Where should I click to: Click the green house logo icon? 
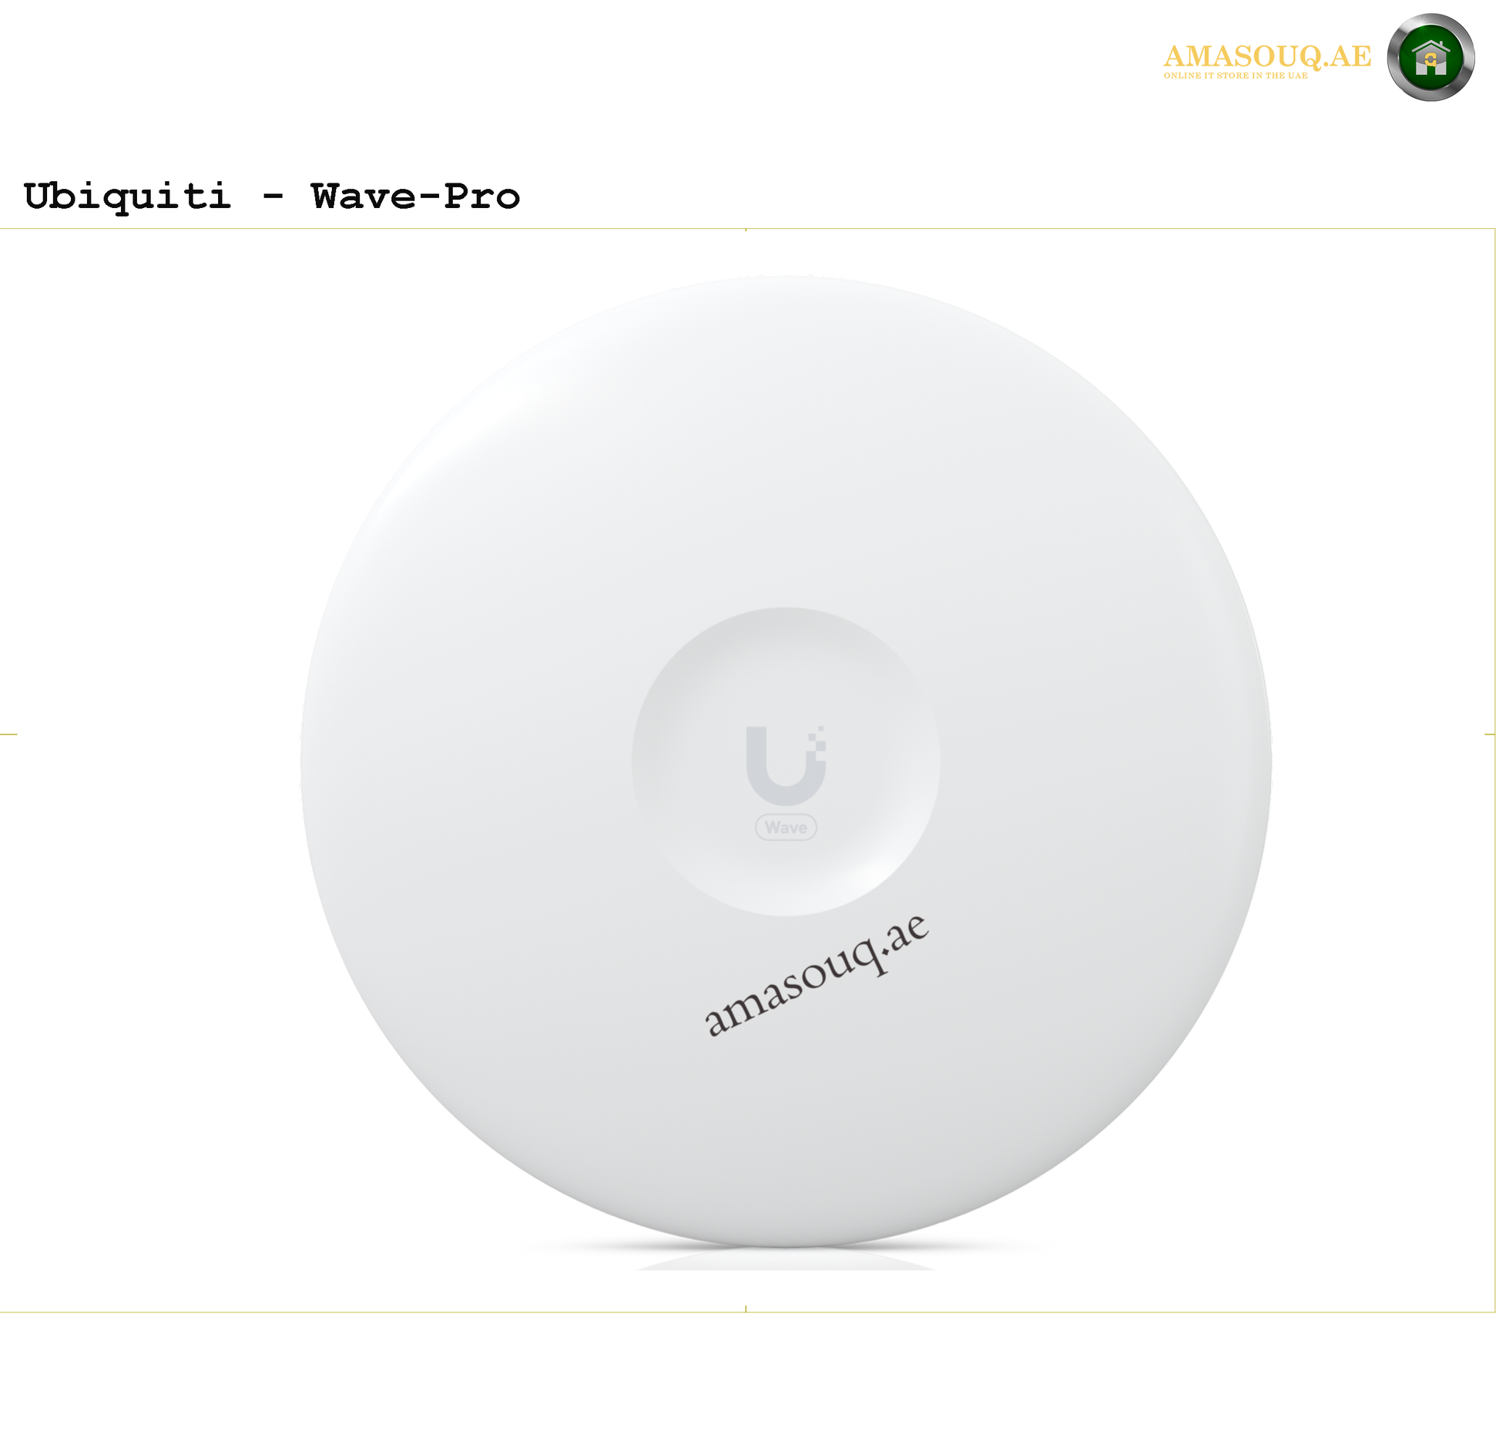pyautogui.click(x=1431, y=58)
